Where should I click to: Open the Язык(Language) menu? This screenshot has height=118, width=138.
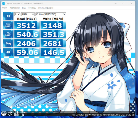[46, 8]
